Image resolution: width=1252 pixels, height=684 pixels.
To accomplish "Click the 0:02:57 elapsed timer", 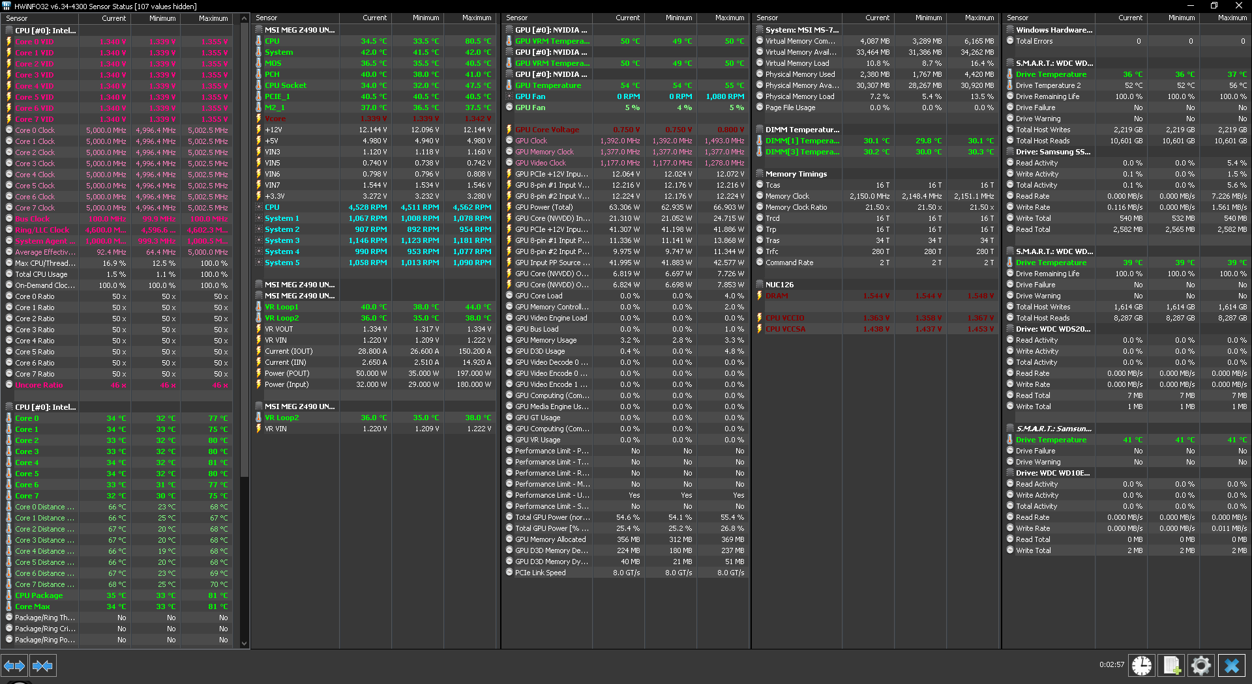I will (1112, 665).
